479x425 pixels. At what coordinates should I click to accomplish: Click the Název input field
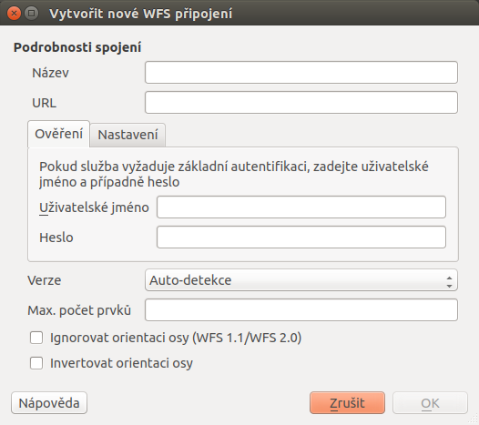pos(301,73)
